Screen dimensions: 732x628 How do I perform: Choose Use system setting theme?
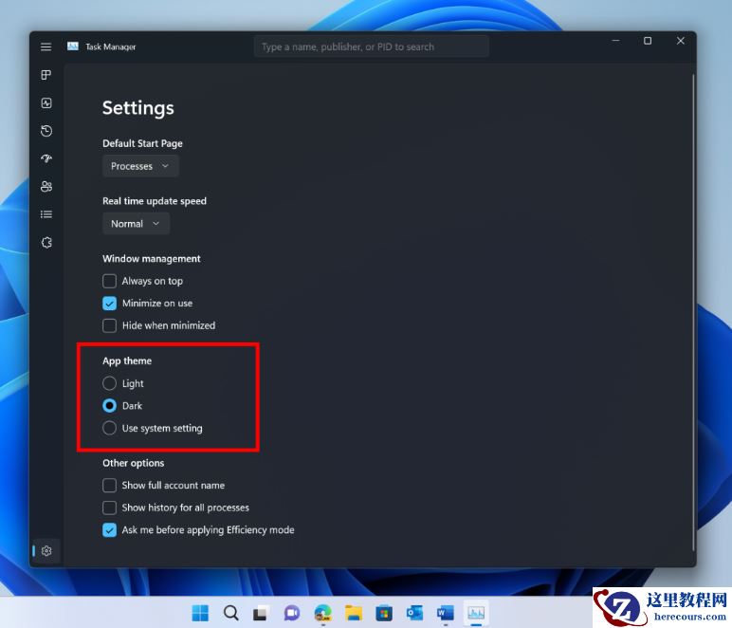click(109, 428)
